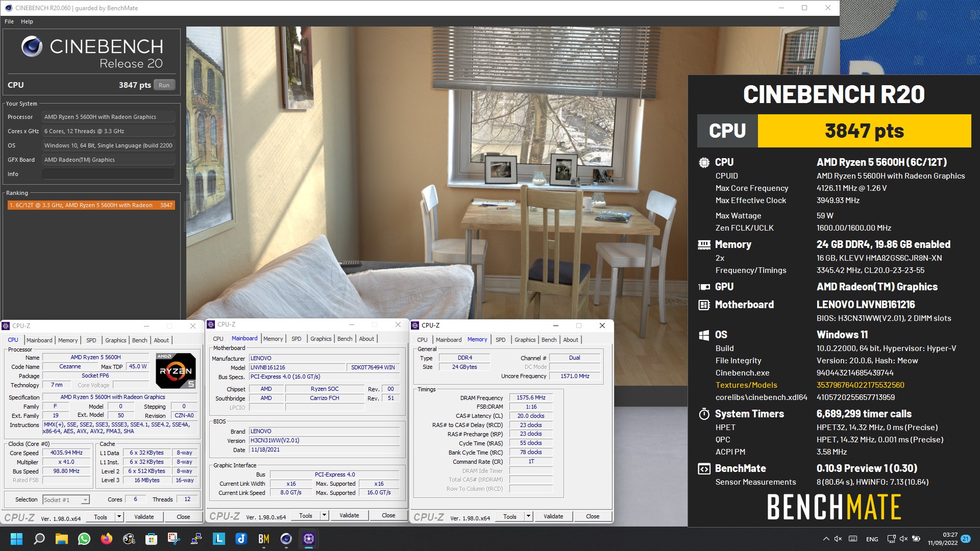980x551 pixels.
Task: Switch to Mainboard tab in left CPU-Z window
Action: [39, 340]
